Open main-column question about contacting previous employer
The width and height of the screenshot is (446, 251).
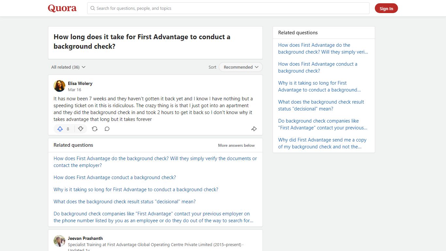click(153, 217)
